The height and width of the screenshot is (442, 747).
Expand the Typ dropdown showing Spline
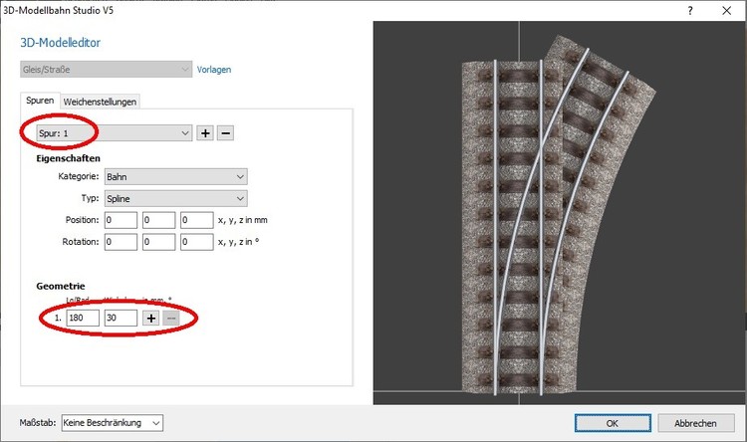175,199
